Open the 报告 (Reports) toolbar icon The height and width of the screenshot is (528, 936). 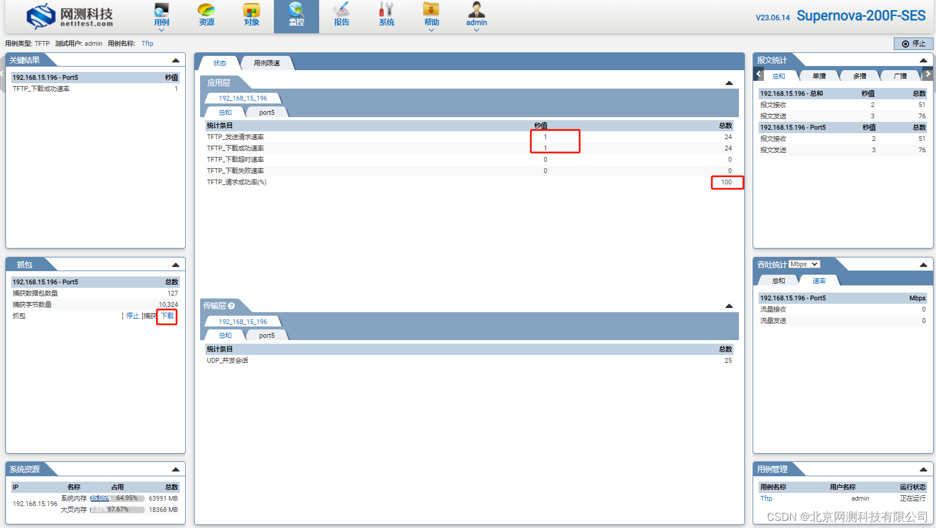click(341, 15)
